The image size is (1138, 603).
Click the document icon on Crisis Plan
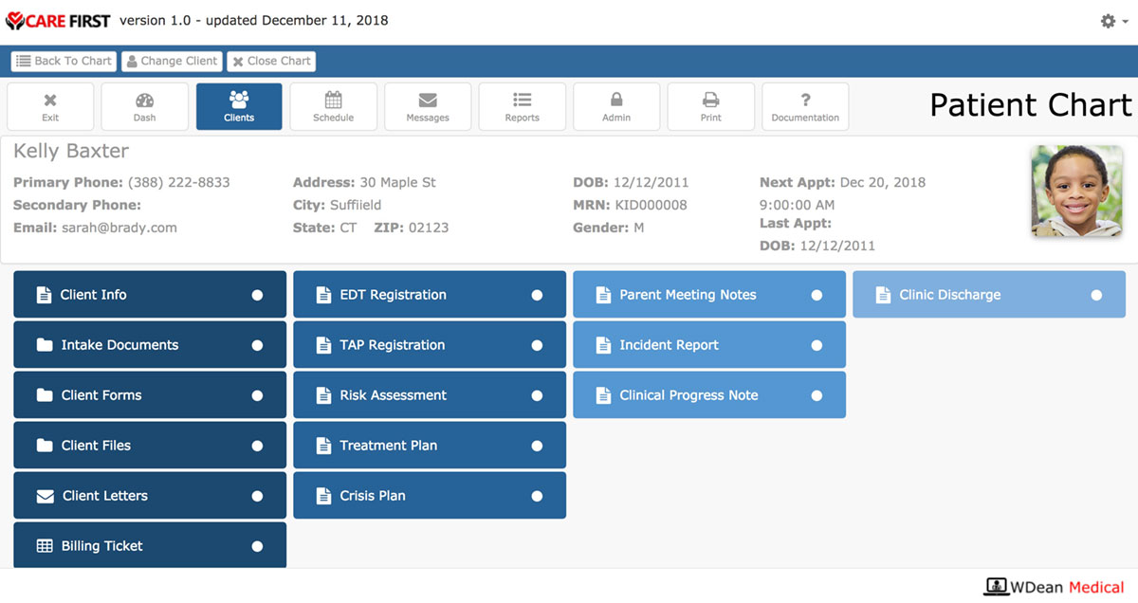pyautogui.click(x=323, y=496)
